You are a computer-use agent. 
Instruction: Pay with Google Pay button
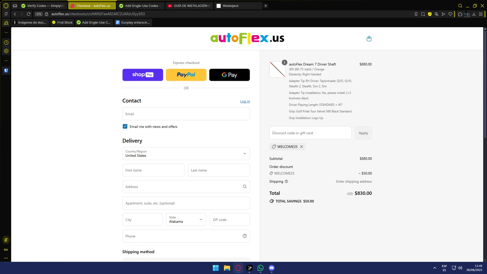click(x=230, y=75)
